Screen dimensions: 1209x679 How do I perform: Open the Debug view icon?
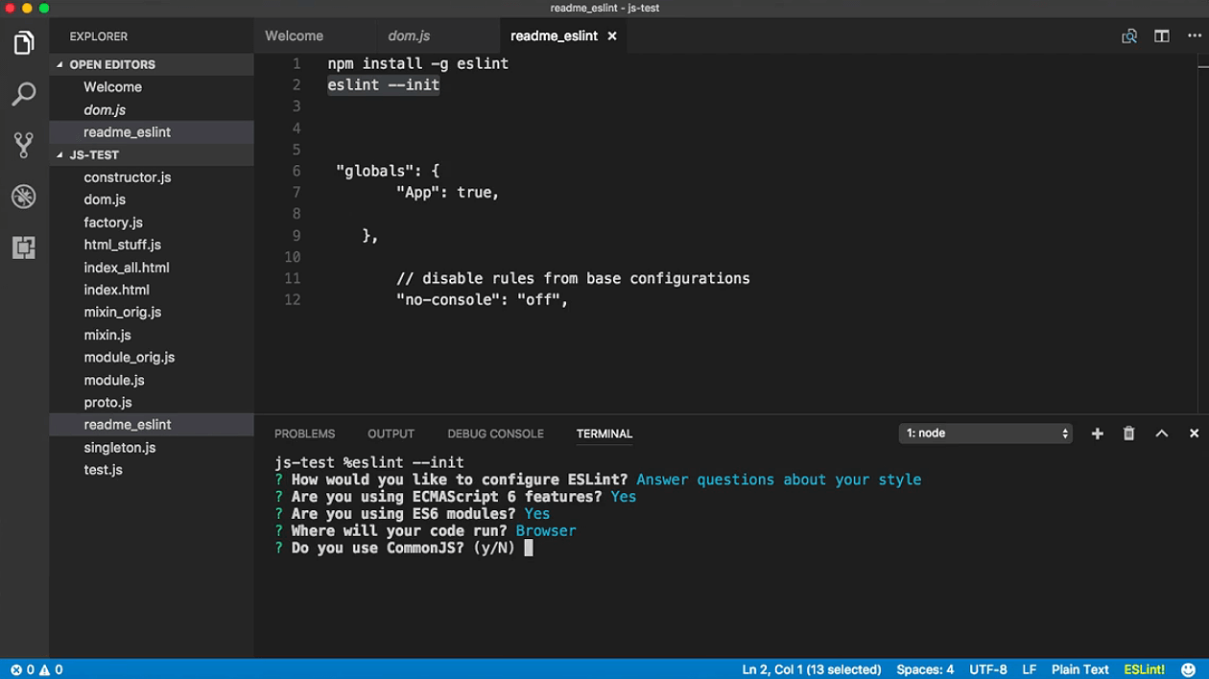click(x=24, y=197)
